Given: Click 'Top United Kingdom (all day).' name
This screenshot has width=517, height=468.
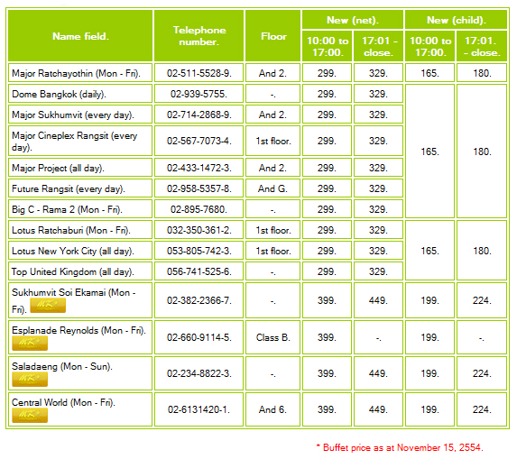Looking at the screenshot, I should [73, 272].
